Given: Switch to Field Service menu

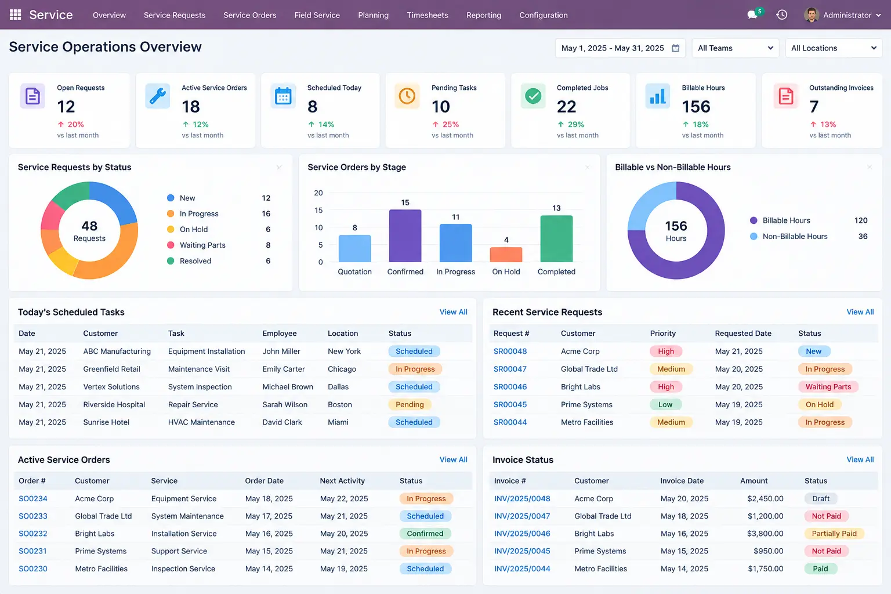Looking at the screenshot, I should coord(317,15).
